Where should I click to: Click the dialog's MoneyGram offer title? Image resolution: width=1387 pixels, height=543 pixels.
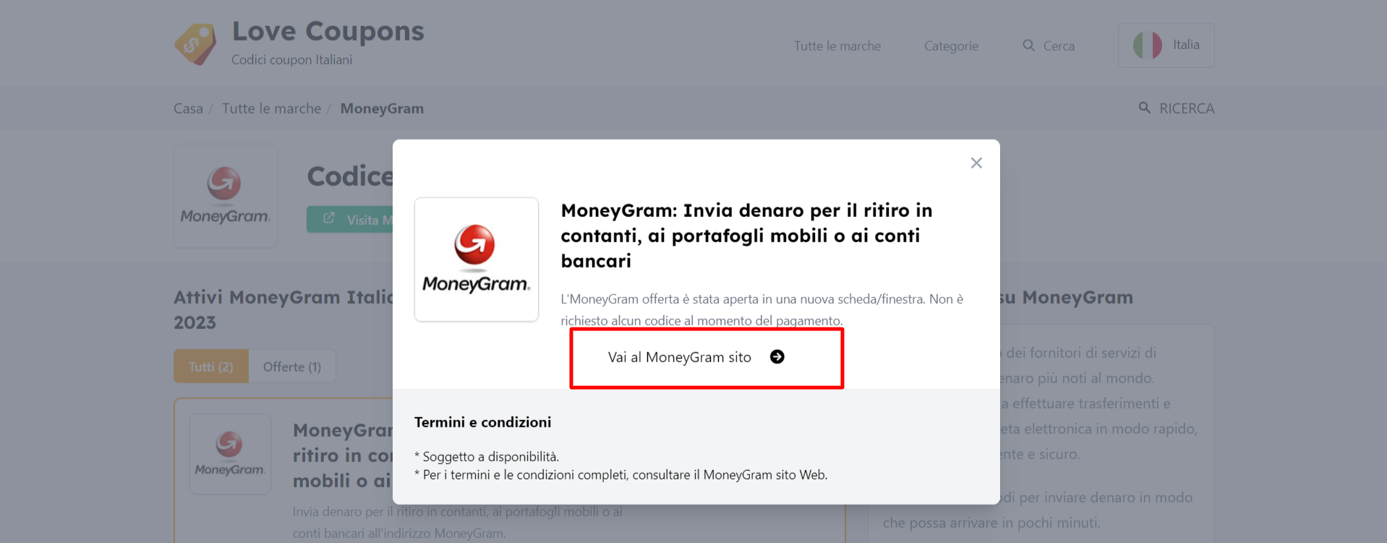[x=747, y=236]
